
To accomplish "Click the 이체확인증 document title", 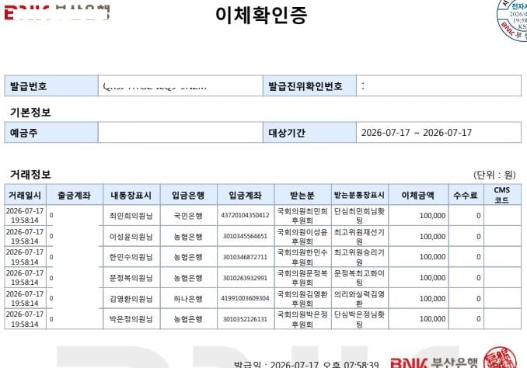I will coord(261,15).
